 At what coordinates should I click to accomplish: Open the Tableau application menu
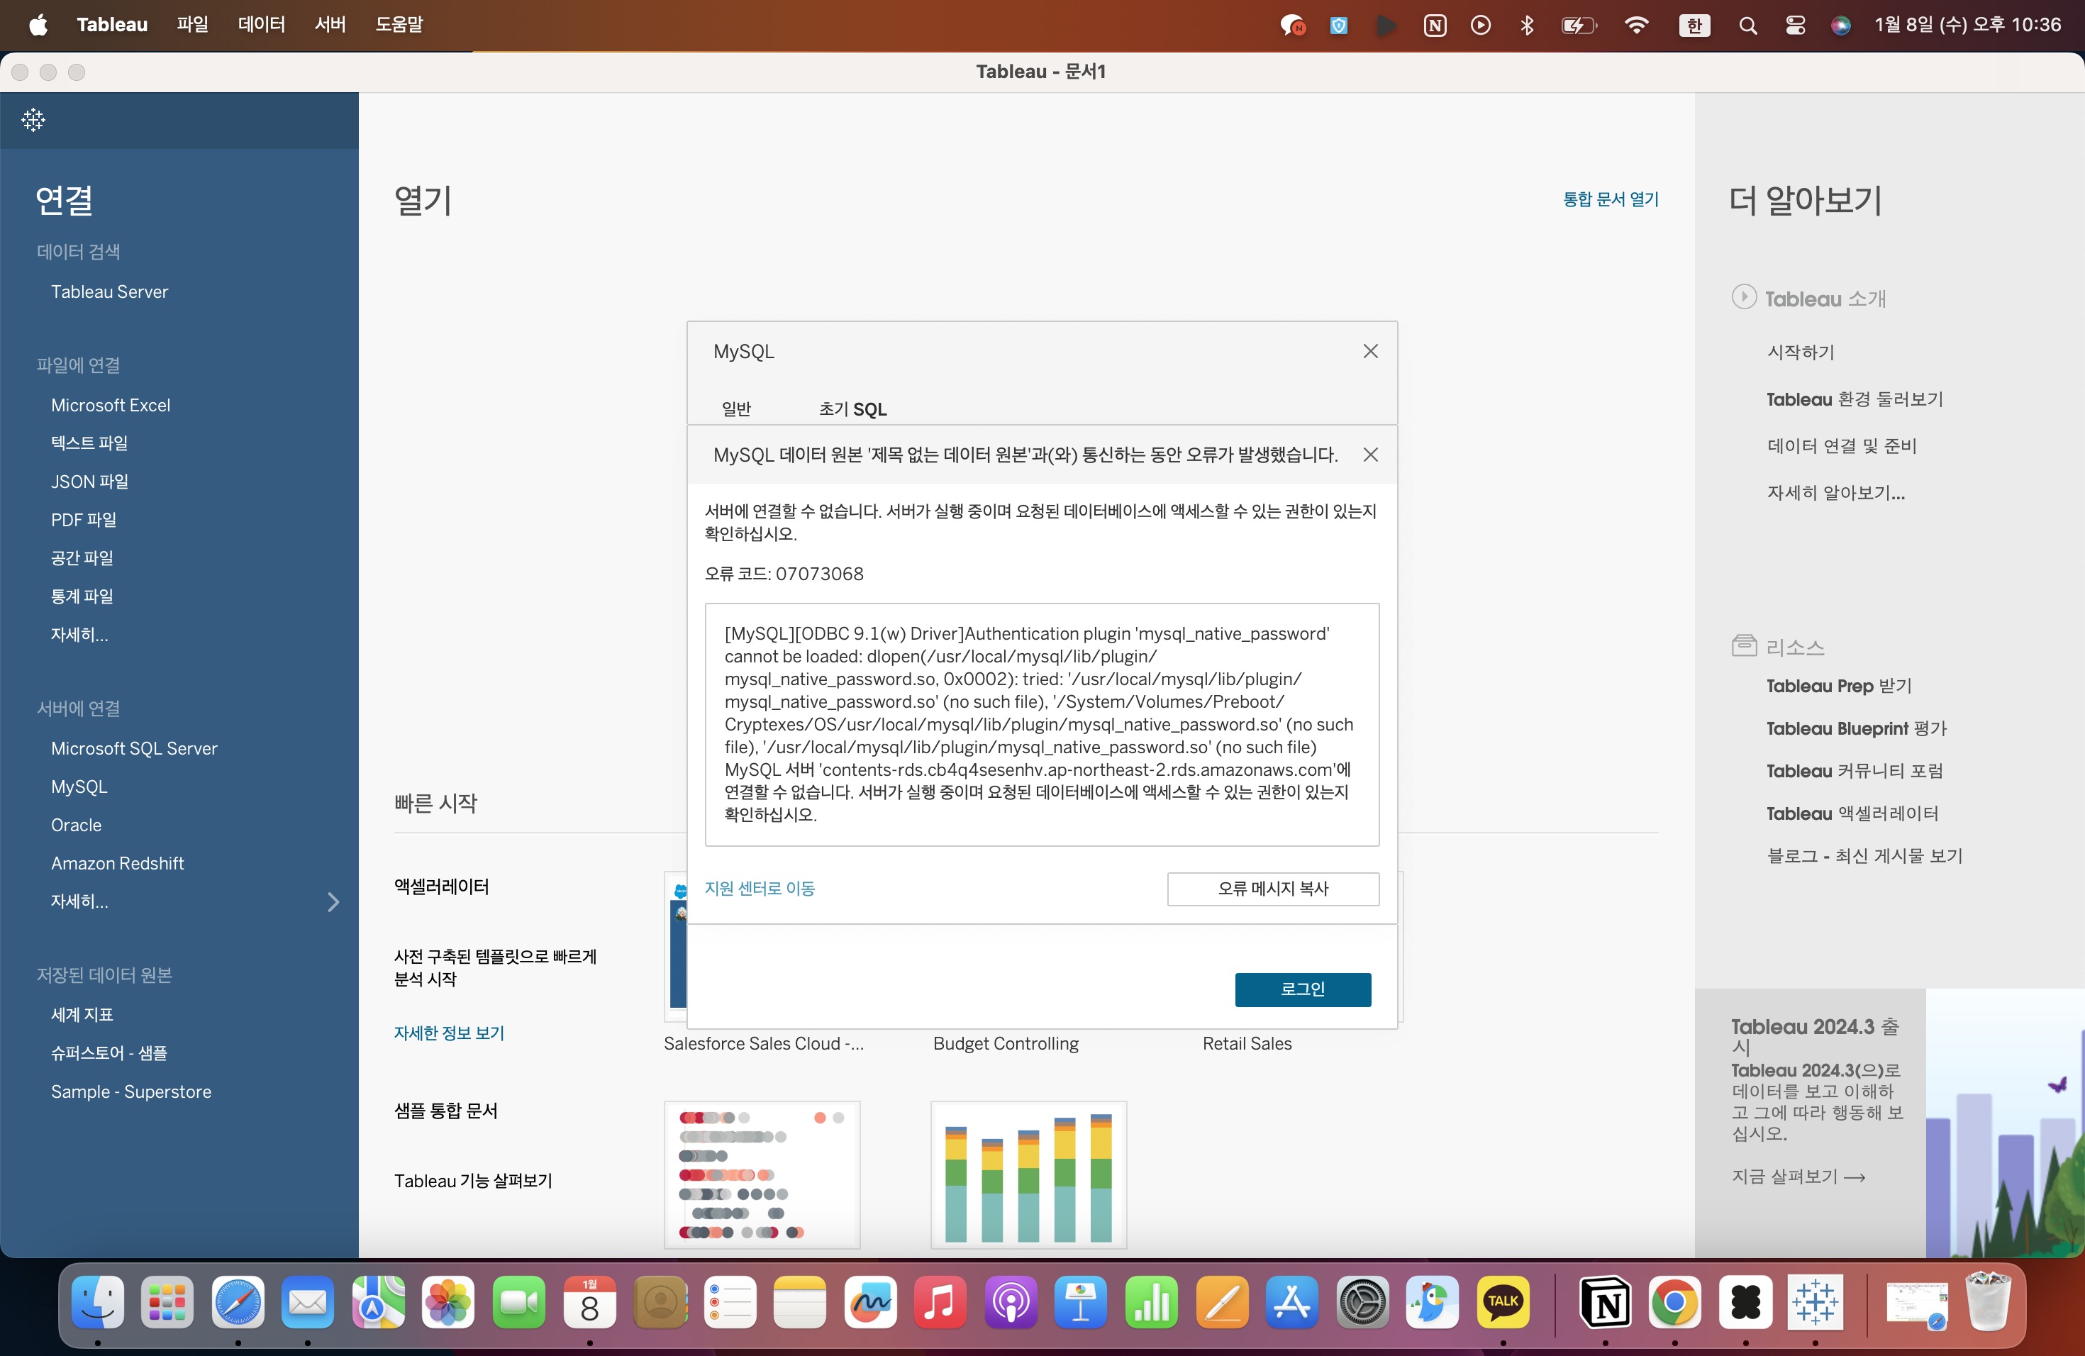coord(112,25)
